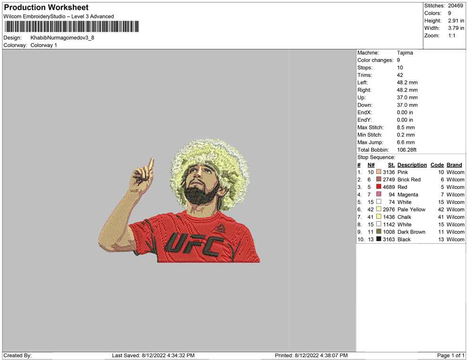The width and height of the screenshot is (468, 360).
Task: Click the Color changes value 9
Action: pos(399,60)
